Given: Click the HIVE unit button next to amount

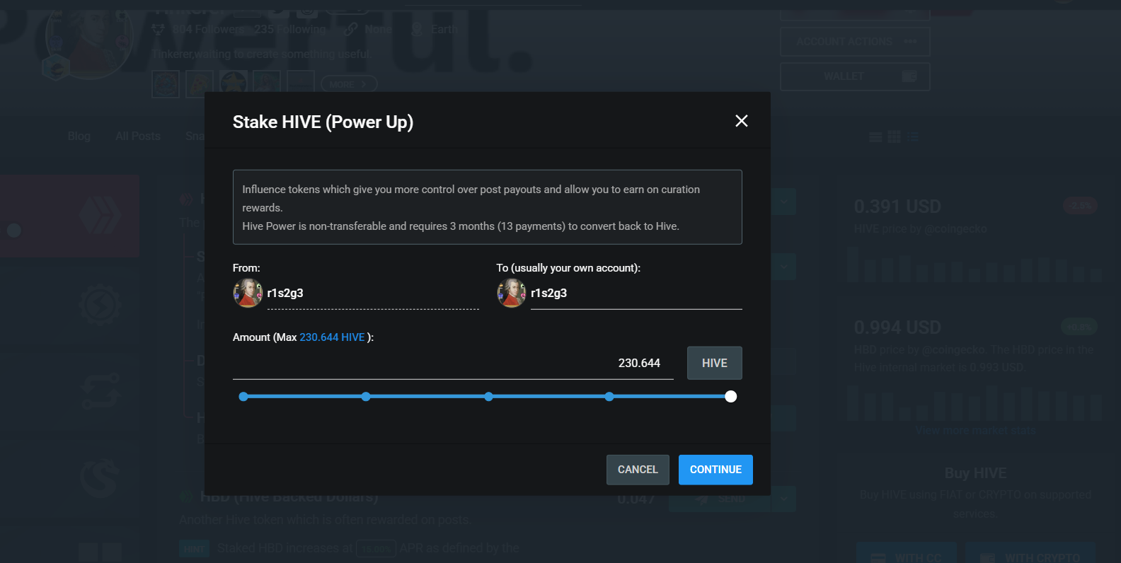Looking at the screenshot, I should 714,363.
